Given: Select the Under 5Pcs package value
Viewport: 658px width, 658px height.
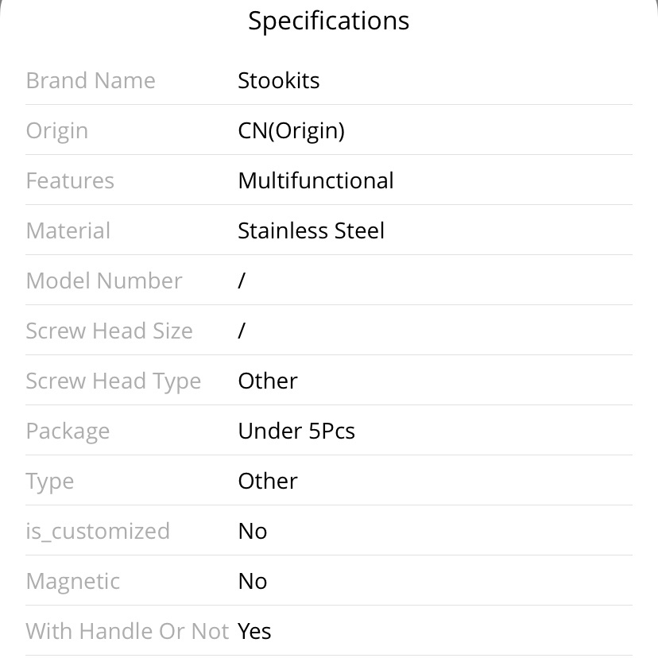Looking at the screenshot, I should pos(296,431).
